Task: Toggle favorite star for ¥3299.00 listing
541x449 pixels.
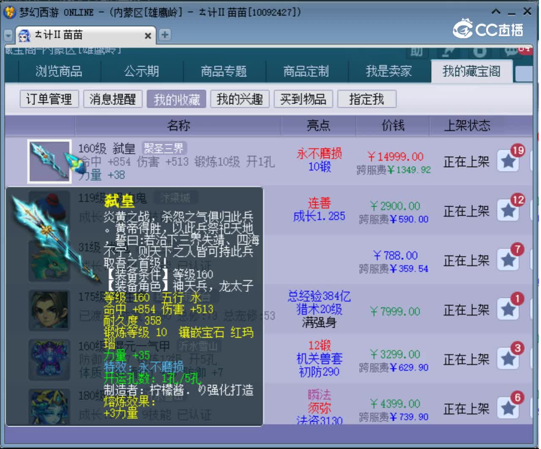Action: [508, 359]
